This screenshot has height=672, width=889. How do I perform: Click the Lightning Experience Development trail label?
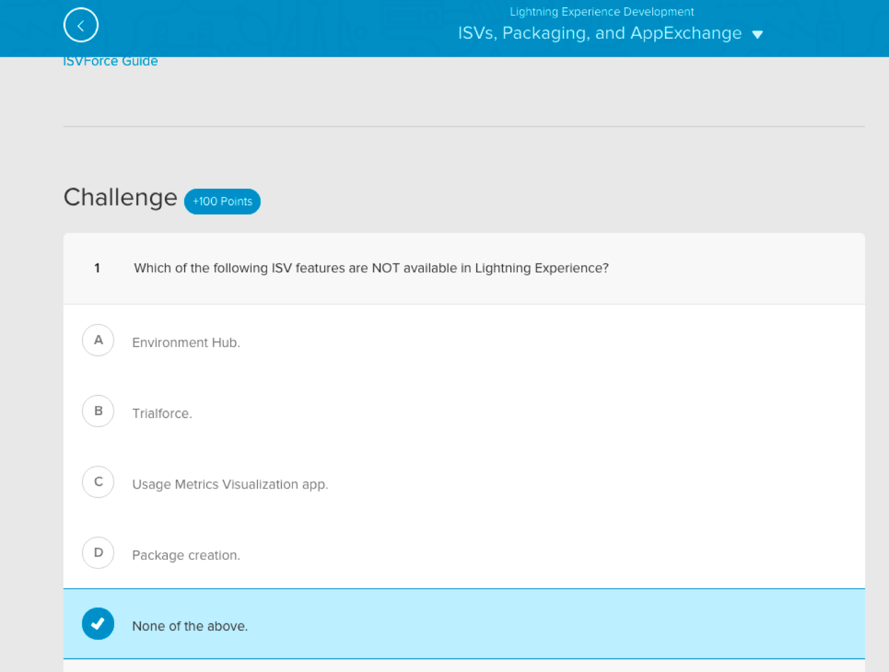[x=601, y=12]
